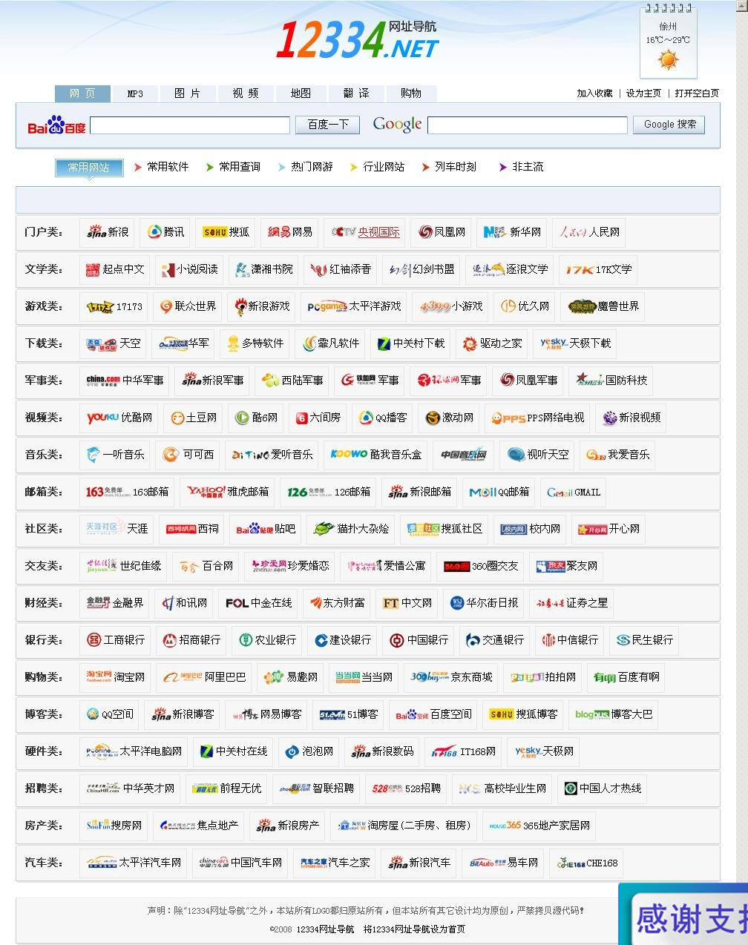Open the 凤凰网 portal link
Image resolution: width=748 pixels, height=945 pixels.
click(x=442, y=232)
